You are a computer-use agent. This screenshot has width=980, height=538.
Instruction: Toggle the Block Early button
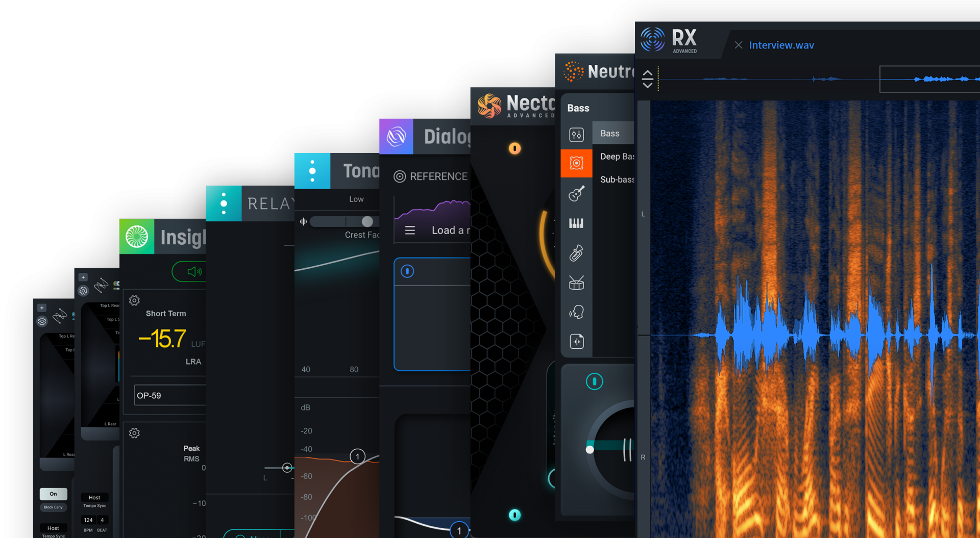(x=54, y=507)
